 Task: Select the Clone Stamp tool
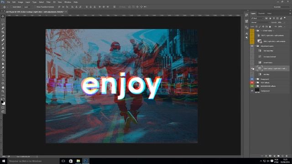click(x=3, y=48)
